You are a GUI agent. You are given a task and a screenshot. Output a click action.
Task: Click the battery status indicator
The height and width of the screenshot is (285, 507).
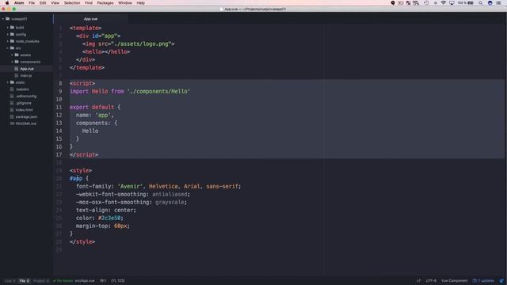click(x=466, y=3)
